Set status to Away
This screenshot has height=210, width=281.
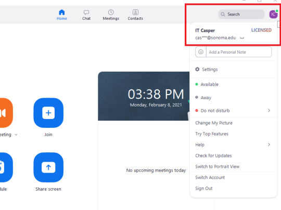233,98
